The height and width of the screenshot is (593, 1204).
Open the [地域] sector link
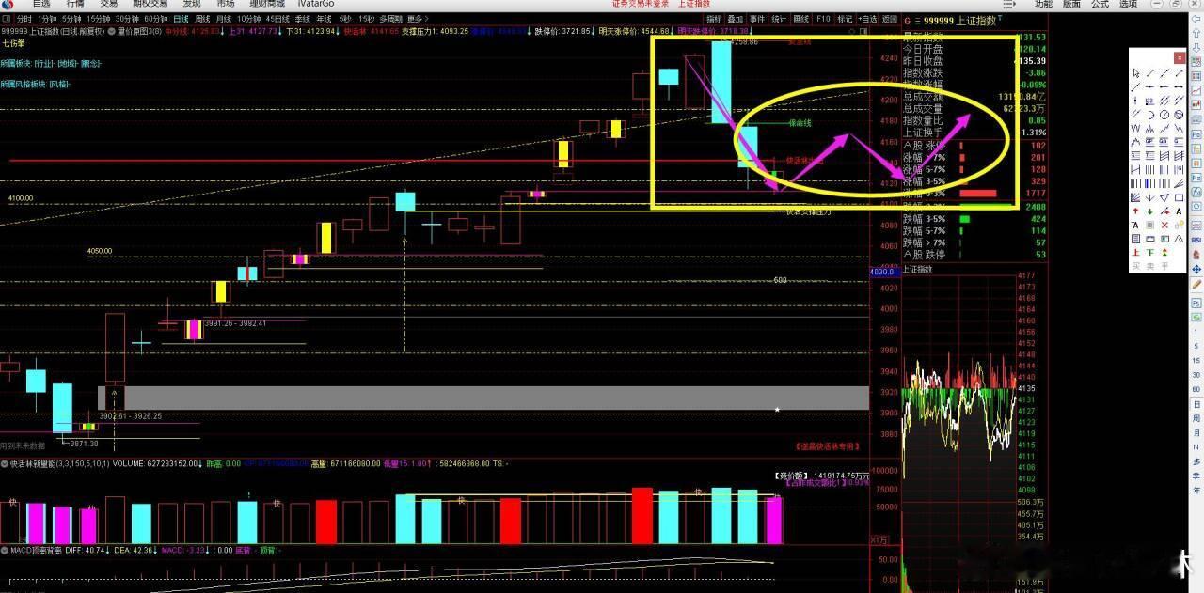pos(67,63)
